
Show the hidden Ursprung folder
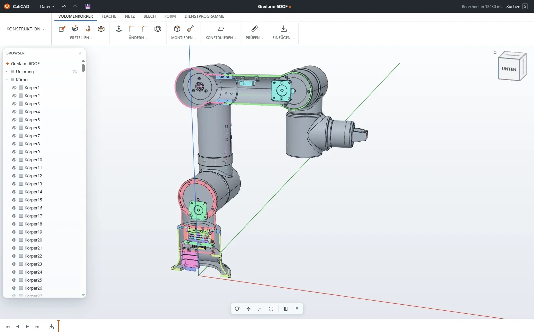75,72
